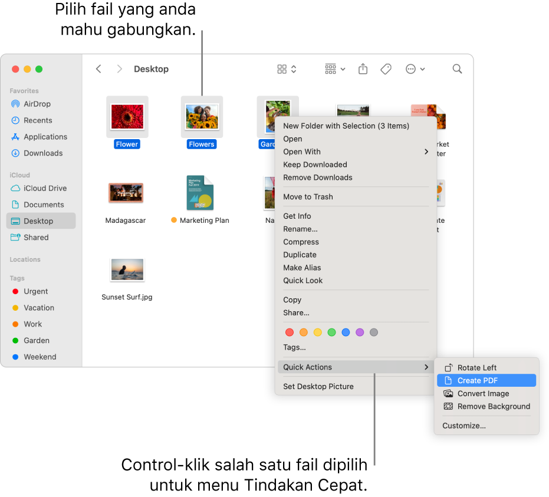Open Documents in the sidebar
549x497 pixels.
(x=41, y=205)
